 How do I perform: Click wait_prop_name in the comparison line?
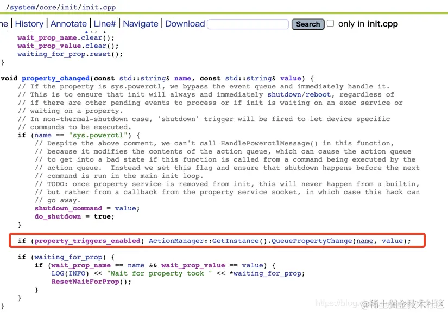click(x=81, y=265)
